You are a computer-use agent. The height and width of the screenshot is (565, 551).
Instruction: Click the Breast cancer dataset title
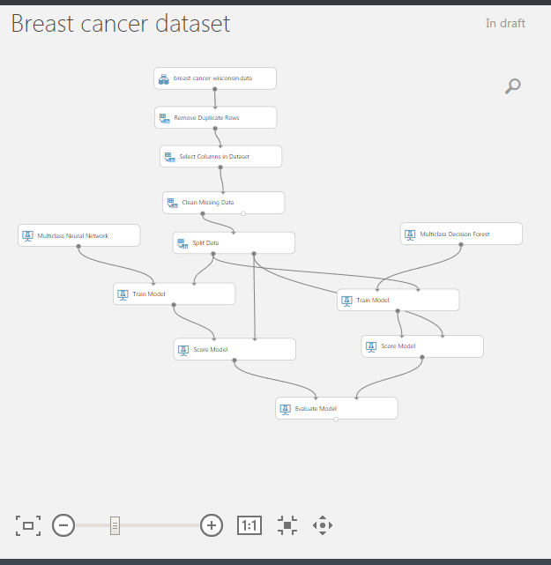[121, 24]
